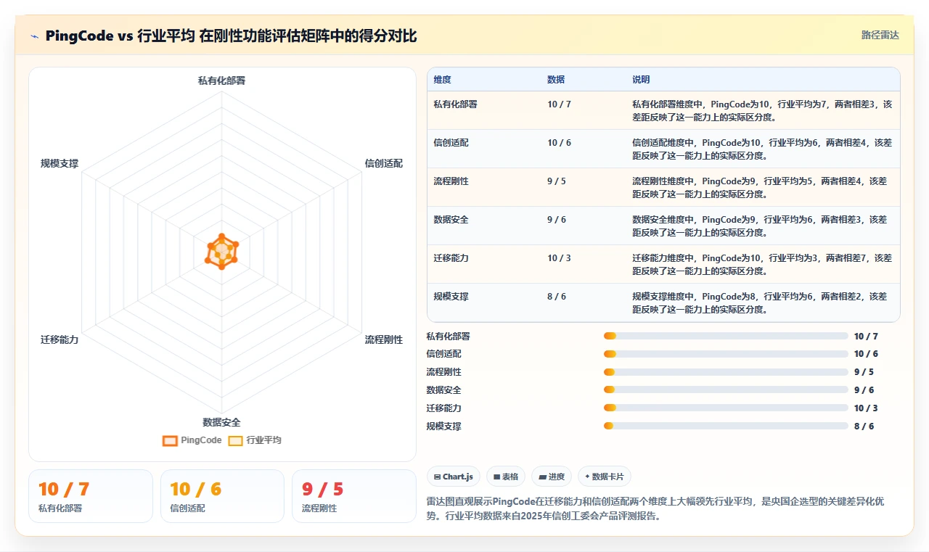This screenshot has height=552, width=929.
Task: Click the lightning icon before the PingCode title
Action: 35,36
